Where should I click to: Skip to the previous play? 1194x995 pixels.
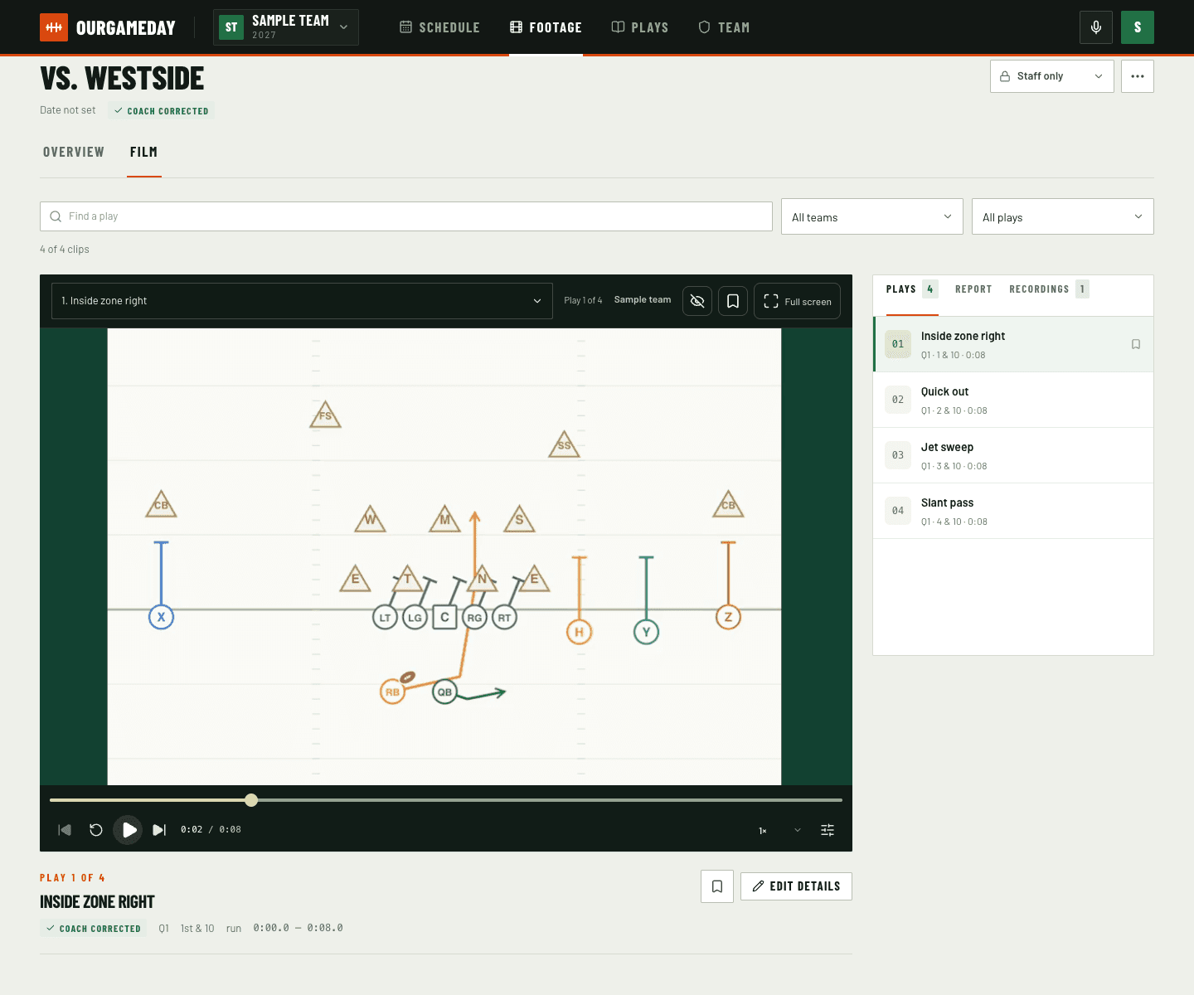tap(65, 830)
